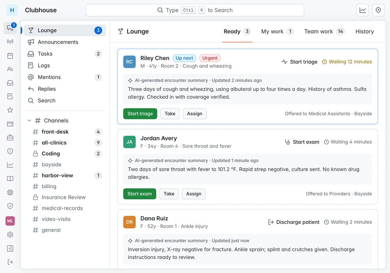The height and width of the screenshot is (273, 390).
Task: Click the green Start triage button
Action: pyautogui.click(x=140, y=113)
